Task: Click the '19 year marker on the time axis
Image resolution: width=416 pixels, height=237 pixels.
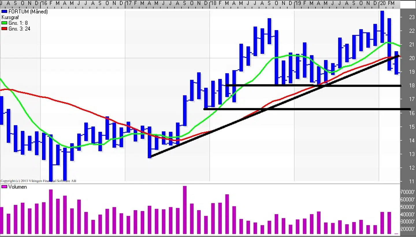Action: 298,3
